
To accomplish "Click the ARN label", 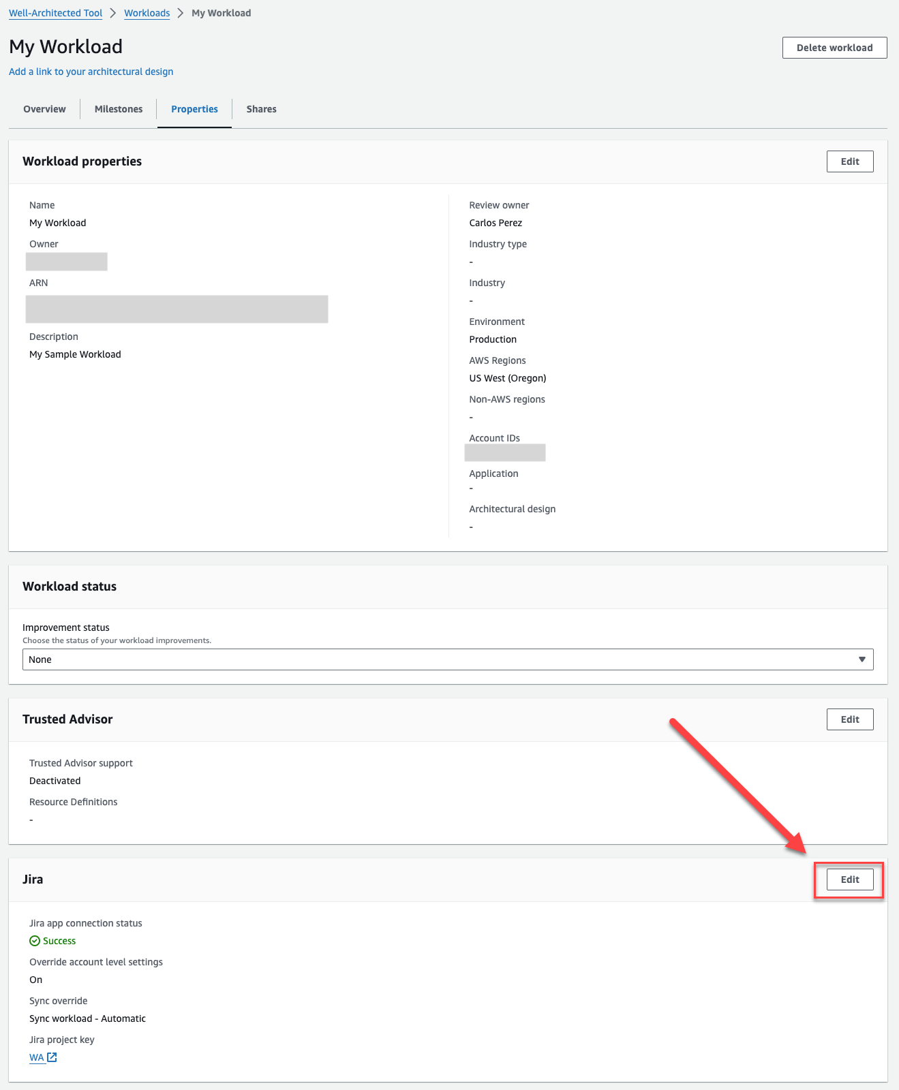I will pyautogui.click(x=39, y=283).
